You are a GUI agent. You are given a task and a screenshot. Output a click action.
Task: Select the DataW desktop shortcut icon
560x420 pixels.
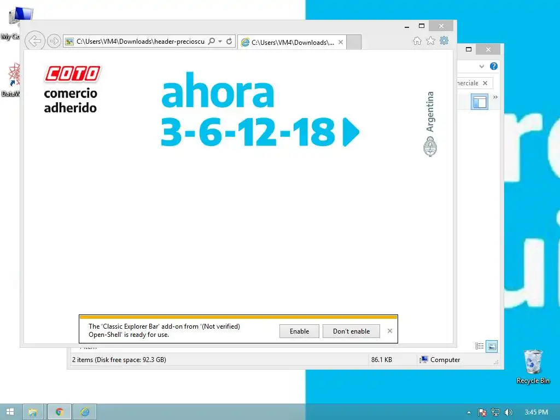click(11, 79)
